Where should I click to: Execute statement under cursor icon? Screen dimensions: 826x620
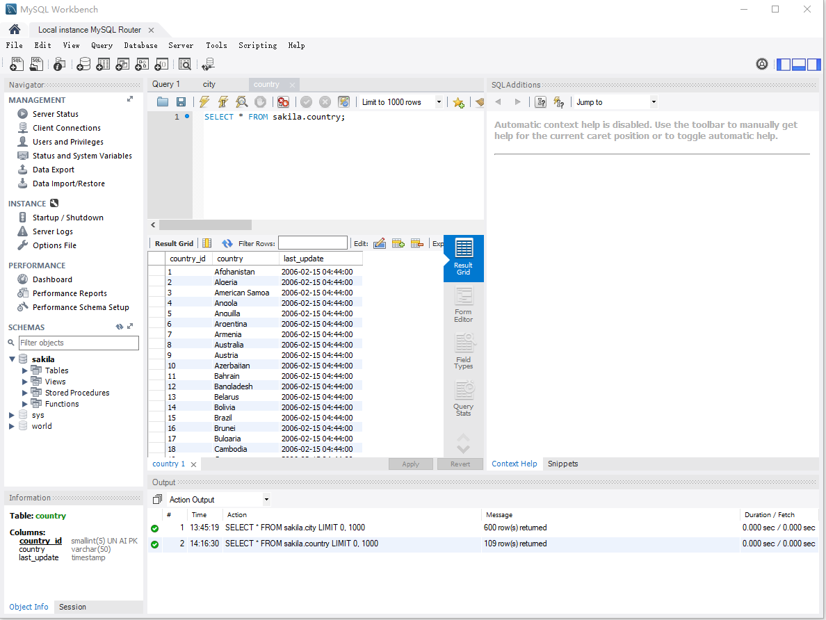point(222,102)
